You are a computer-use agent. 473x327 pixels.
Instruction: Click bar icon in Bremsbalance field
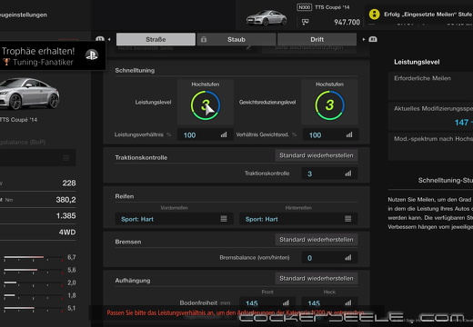348,258
